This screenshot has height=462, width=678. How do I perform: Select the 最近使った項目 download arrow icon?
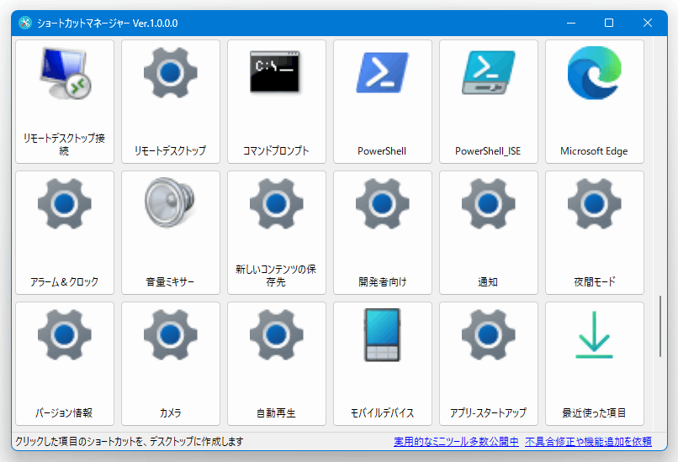pyautogui.click(x=594, y=335)
